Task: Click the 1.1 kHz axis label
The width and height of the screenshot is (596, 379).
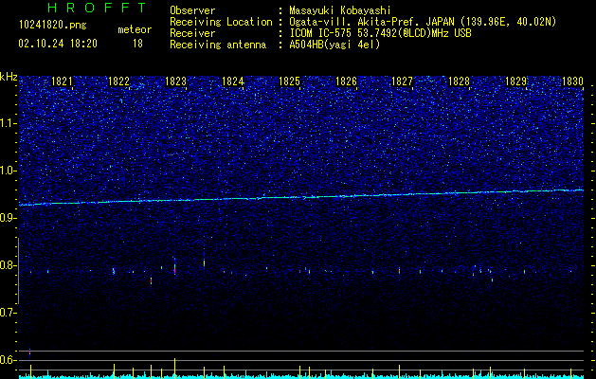Action: (x=8, y=123)
